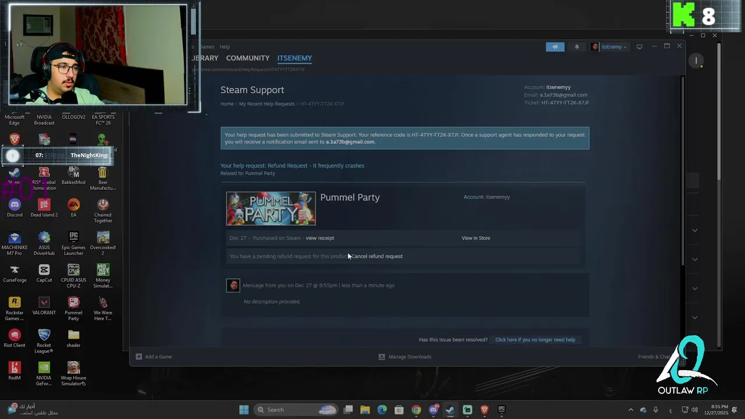745x419 pixels.
Task: Launch CapCut from the desktop
Action: pyautogui.click(x=44, y=273)
